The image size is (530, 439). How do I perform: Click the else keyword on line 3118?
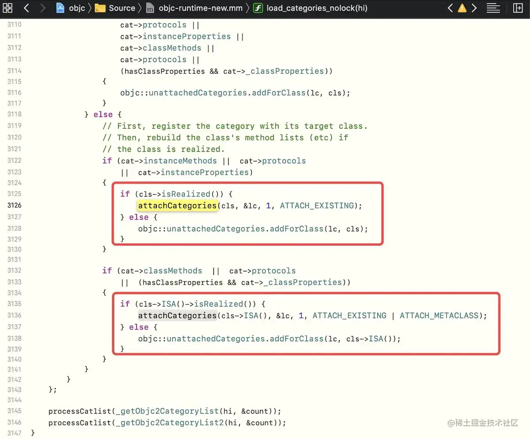click(x=102, y=115)
